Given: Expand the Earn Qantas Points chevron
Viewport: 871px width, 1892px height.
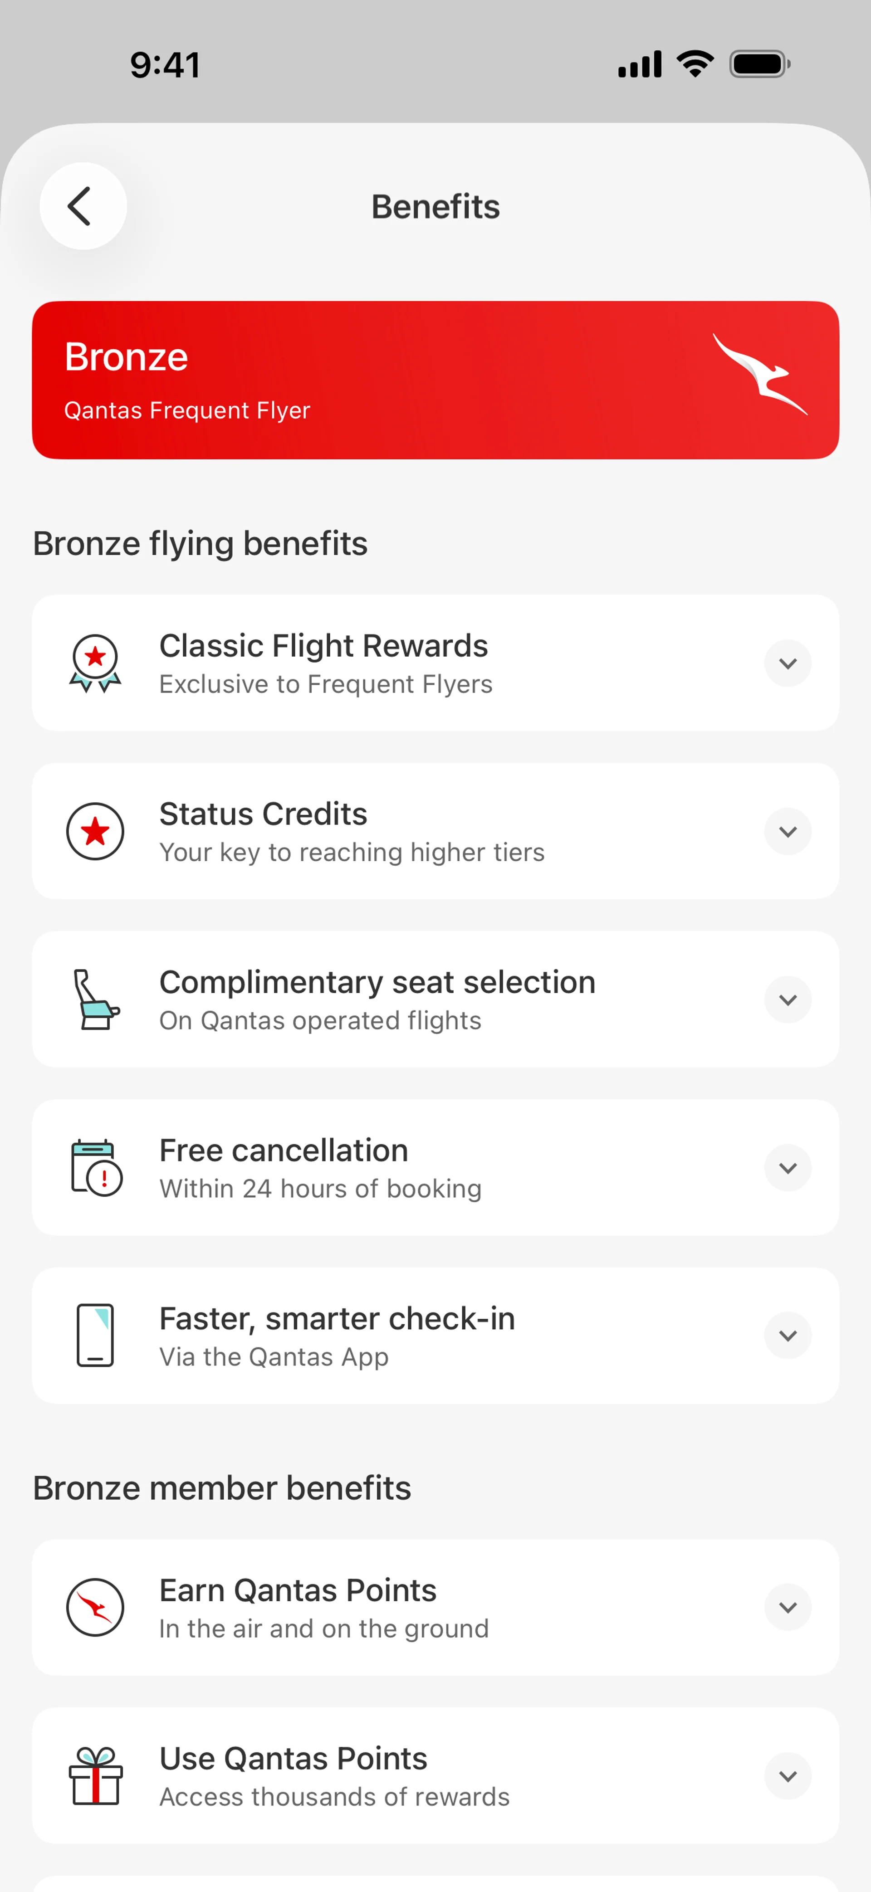Looking at the screenshot, I should 787,1607.
